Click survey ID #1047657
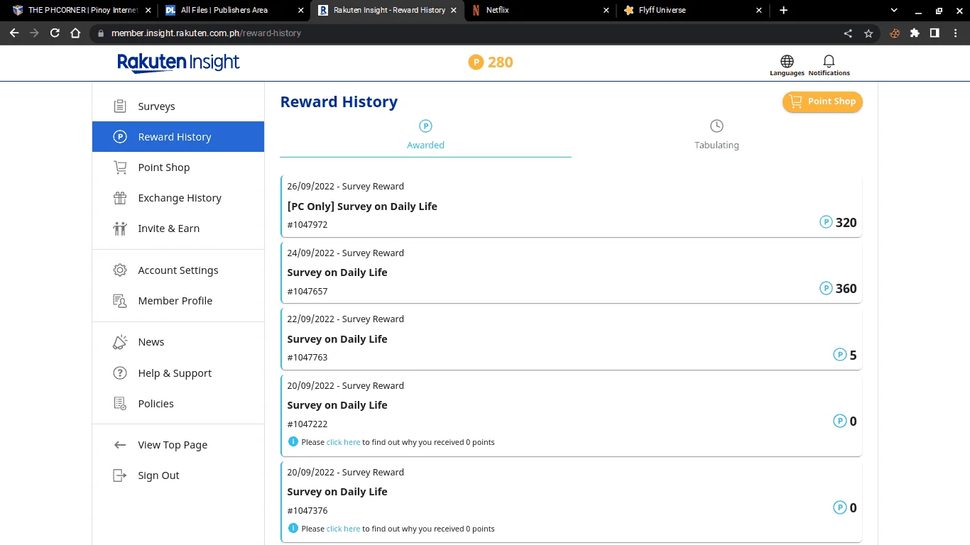The width and height of the screenshot is (970, 545). 307,292
